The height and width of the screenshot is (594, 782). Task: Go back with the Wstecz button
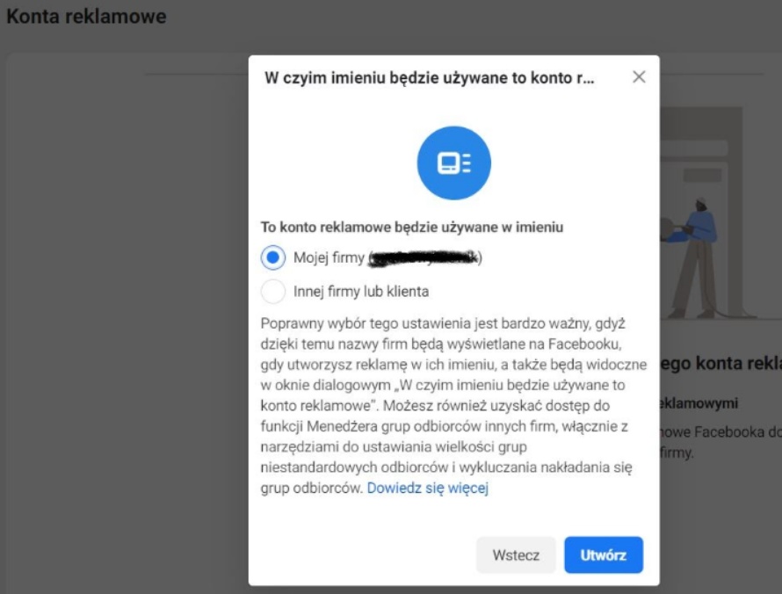point(516,554)
